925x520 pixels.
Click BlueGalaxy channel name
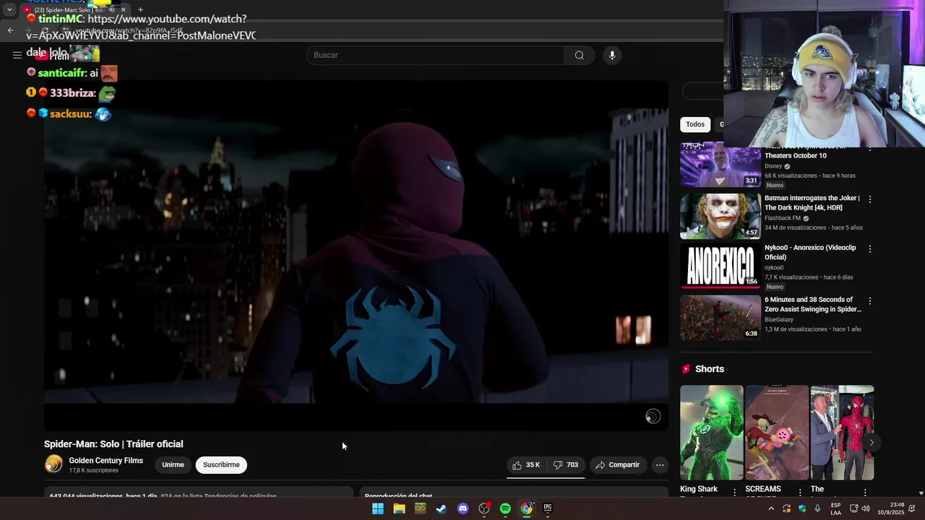779,320
